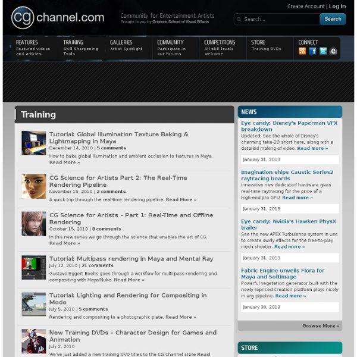Open 5 comments on the Modo tutorial
Screen dimensions: 357x357
pyautogui.click(x=93, y=309)
